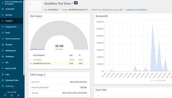Image resolution: width=172 pixels, height=98 pixels.
Task: Click the 99.17 percent free space value
Action: [x=81, y=60]
